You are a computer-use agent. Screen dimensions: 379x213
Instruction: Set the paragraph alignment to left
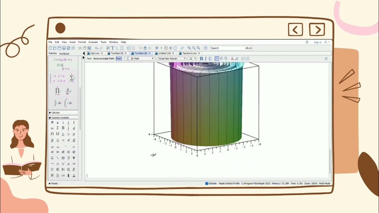[x=217, y=59]
